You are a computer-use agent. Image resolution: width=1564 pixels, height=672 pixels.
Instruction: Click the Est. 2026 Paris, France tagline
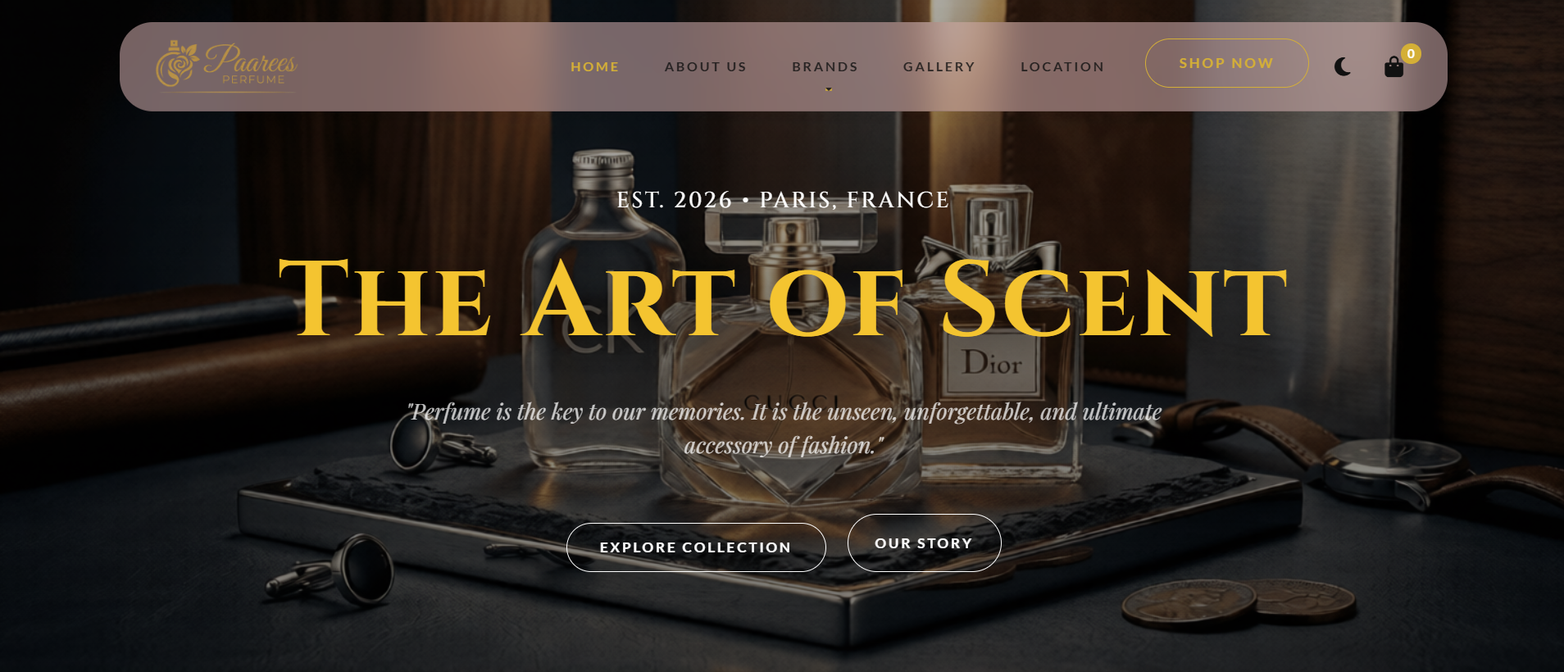point(783,200)
